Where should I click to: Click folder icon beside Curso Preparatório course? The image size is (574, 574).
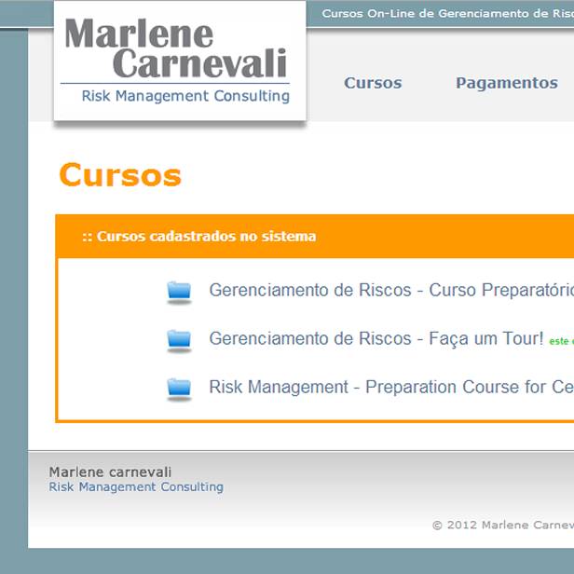[x=179, y=291]
